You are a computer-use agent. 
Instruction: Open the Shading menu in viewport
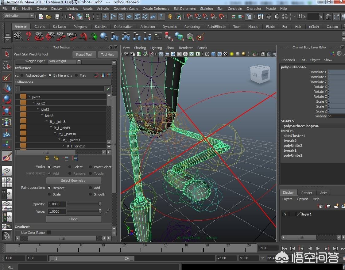click(140, 48)
